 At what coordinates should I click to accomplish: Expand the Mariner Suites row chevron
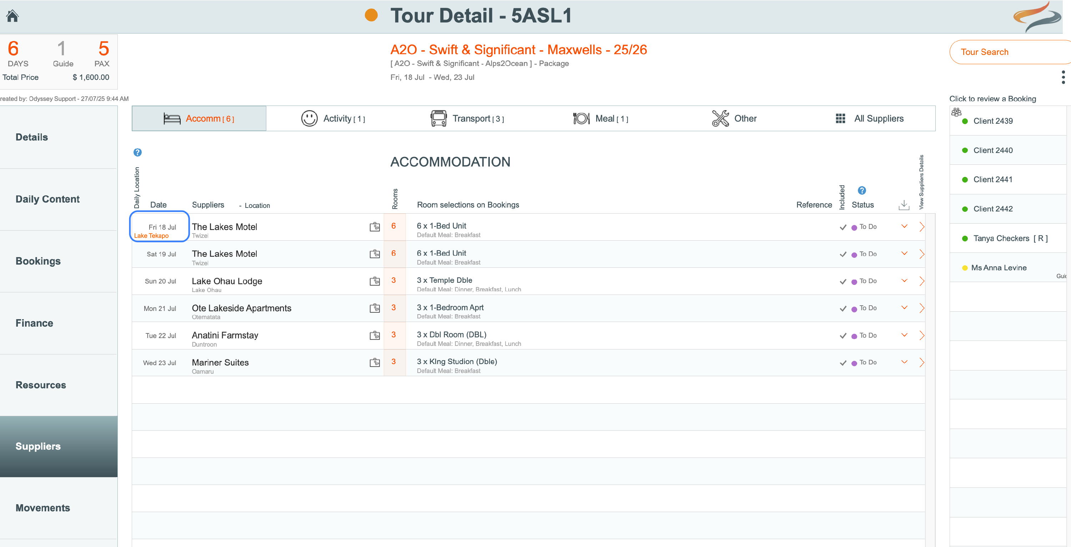pyautogui.click(x=904, y=362)
